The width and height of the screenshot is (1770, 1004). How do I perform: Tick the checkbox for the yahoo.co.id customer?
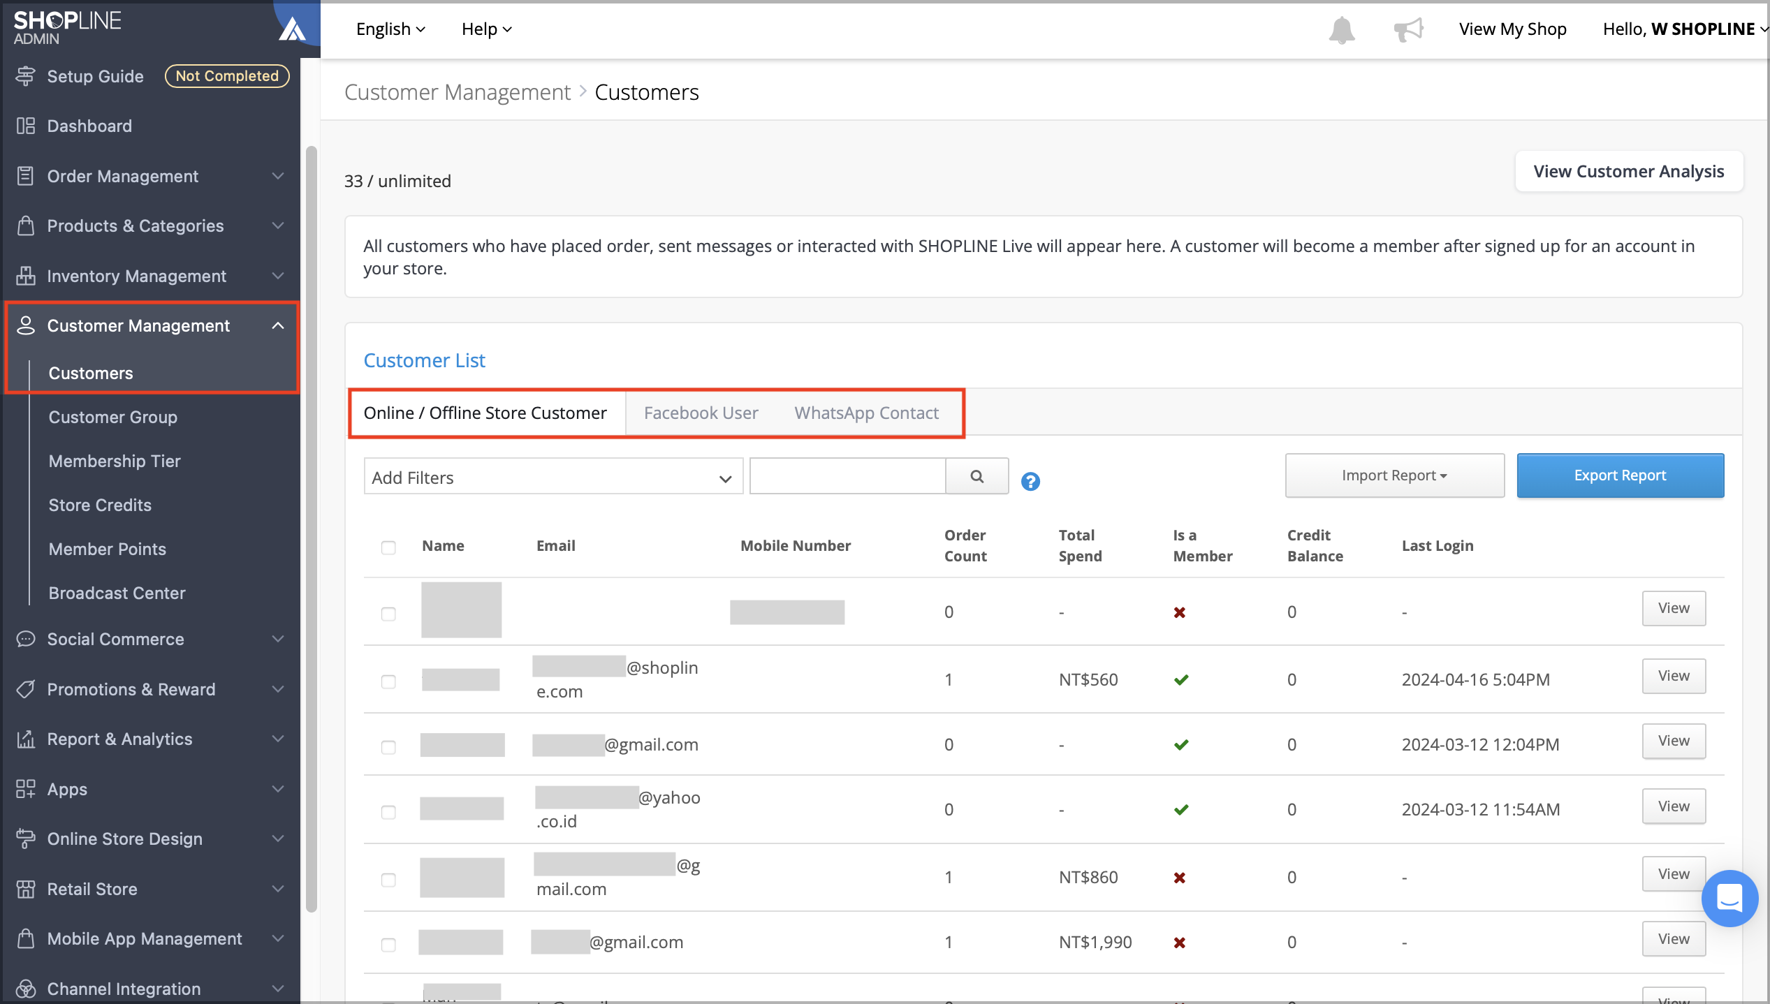388,812
